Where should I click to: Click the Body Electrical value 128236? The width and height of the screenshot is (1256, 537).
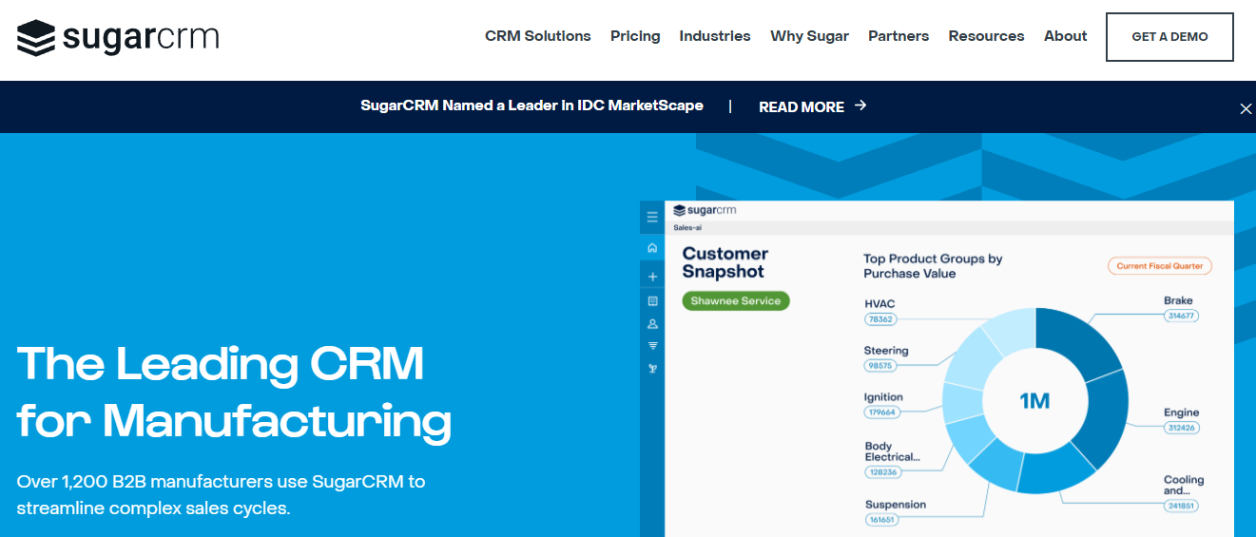coord(882,471)
